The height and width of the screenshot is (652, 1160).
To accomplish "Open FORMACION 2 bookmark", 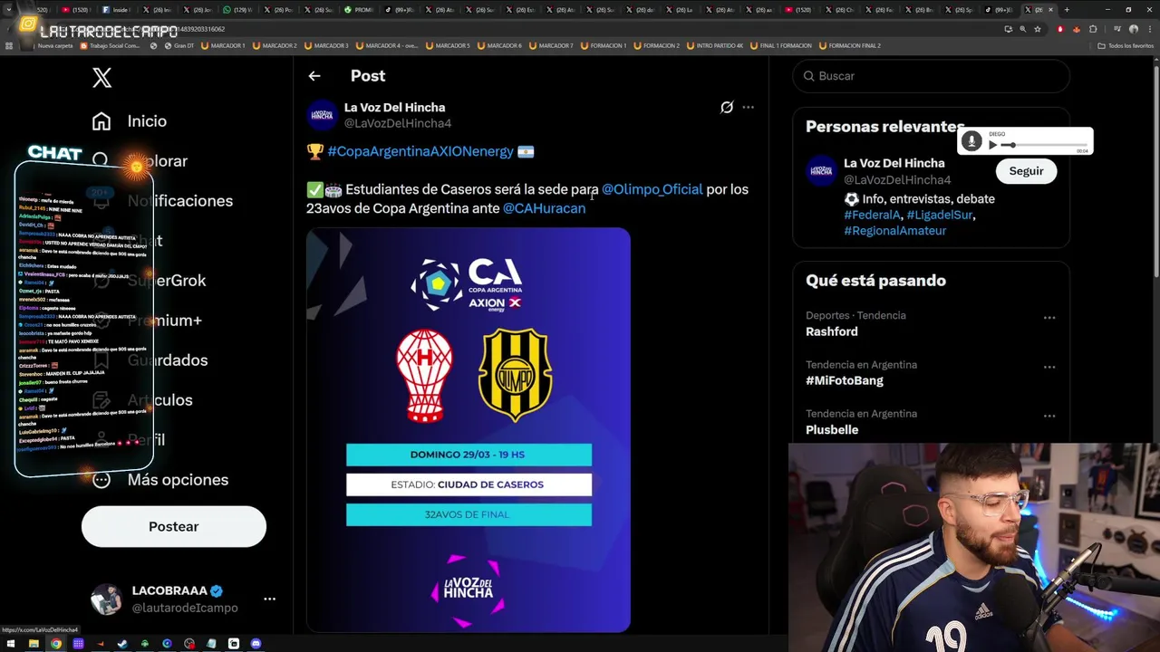I will pos(657,45).
